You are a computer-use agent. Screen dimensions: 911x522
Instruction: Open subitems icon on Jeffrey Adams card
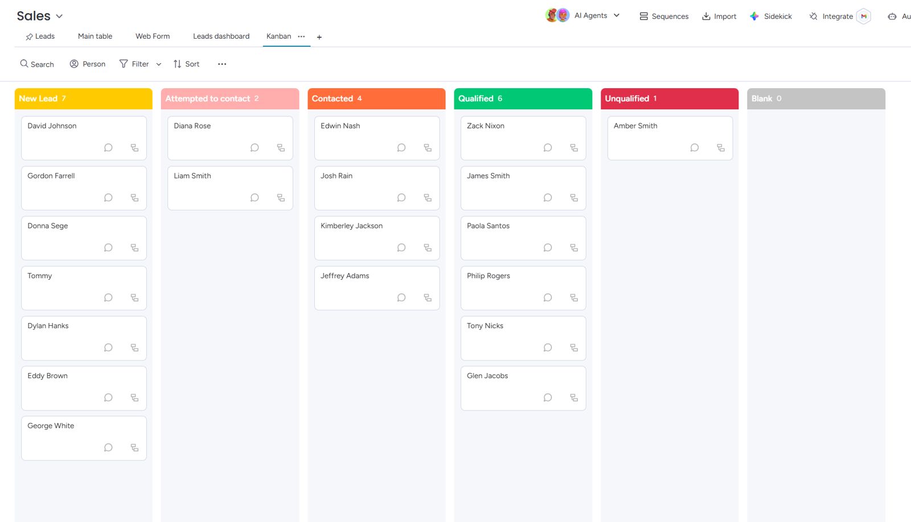[428, 298]
